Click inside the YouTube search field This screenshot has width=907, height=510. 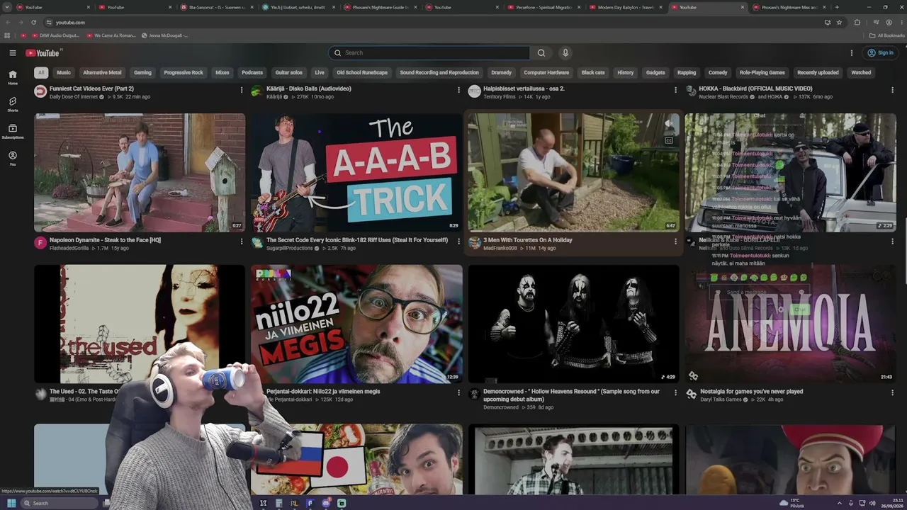point(429,52)
